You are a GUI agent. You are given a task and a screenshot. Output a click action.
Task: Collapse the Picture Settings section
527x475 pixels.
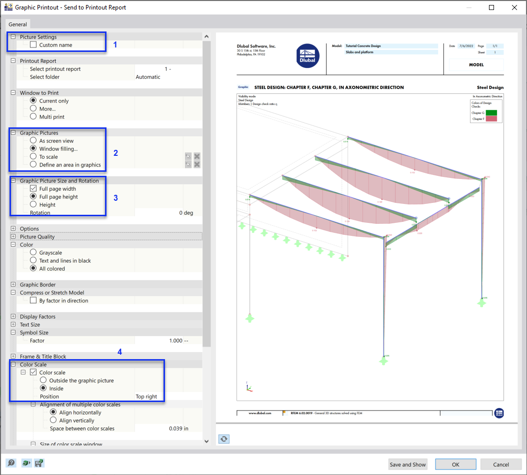click(x=13, y=36)
